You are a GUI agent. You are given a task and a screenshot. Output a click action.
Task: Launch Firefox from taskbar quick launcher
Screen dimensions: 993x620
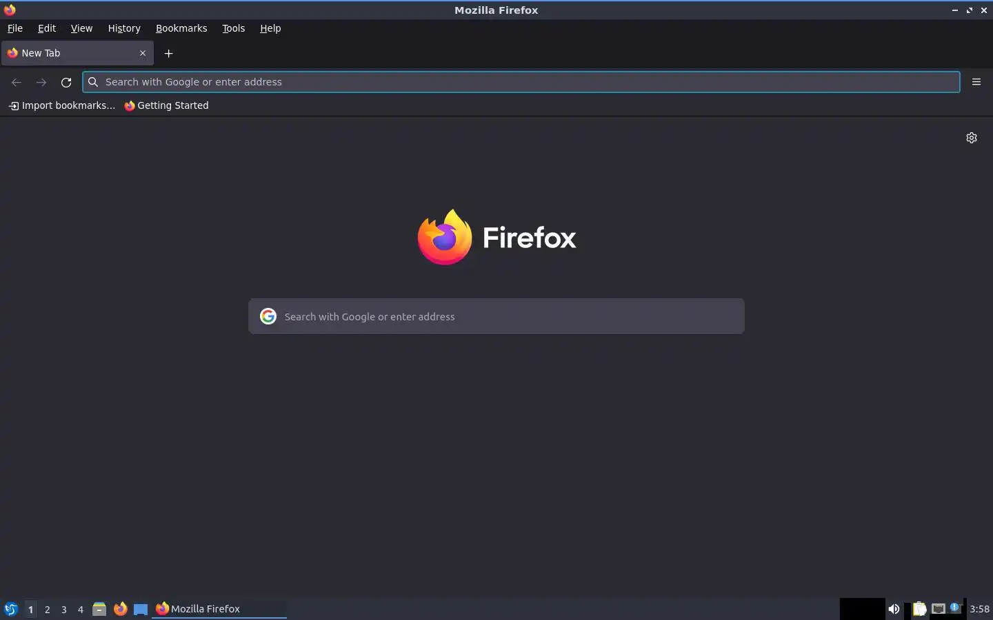[120, 609]
